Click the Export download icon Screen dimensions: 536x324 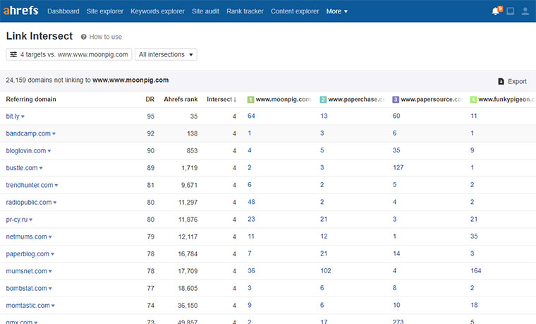point(501,81)
